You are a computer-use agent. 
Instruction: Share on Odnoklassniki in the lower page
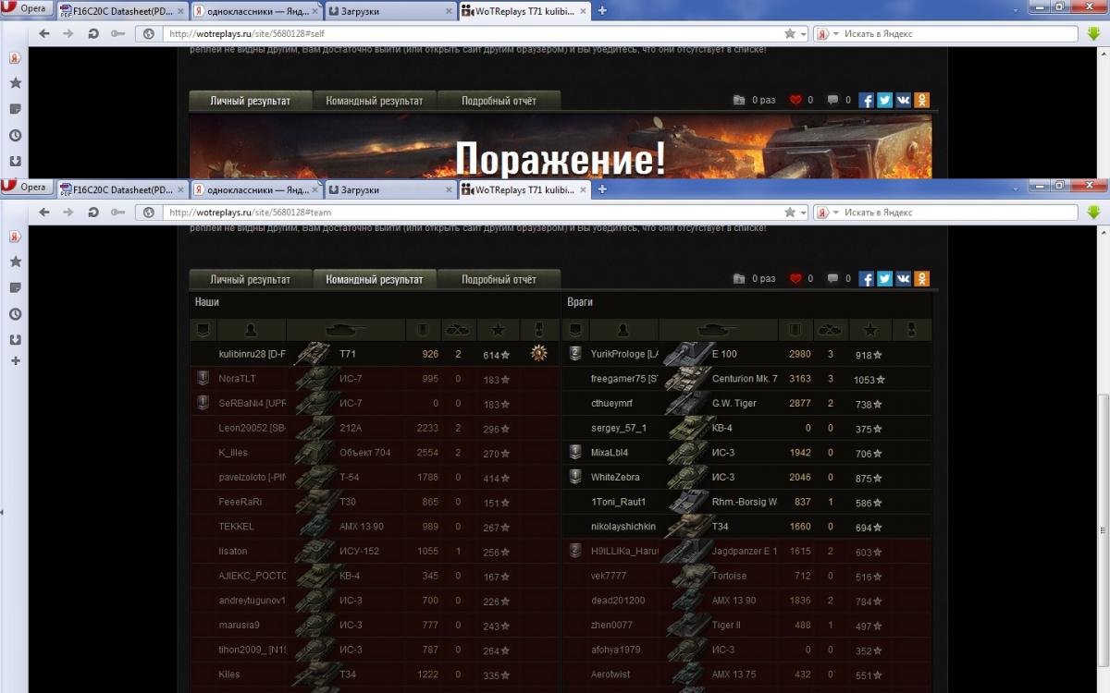tap(921, 279)
